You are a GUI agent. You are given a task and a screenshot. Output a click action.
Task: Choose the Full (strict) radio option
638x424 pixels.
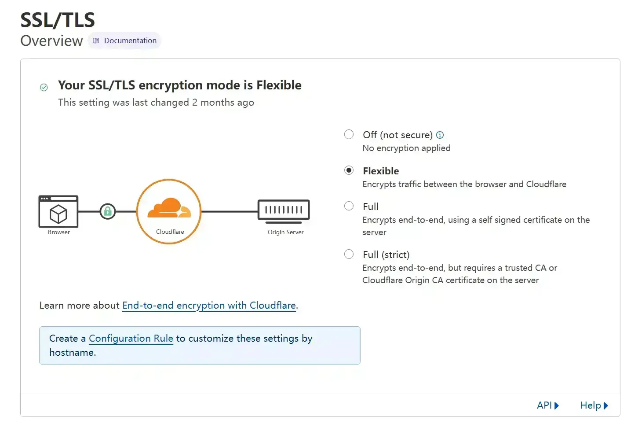pos(349,254)
